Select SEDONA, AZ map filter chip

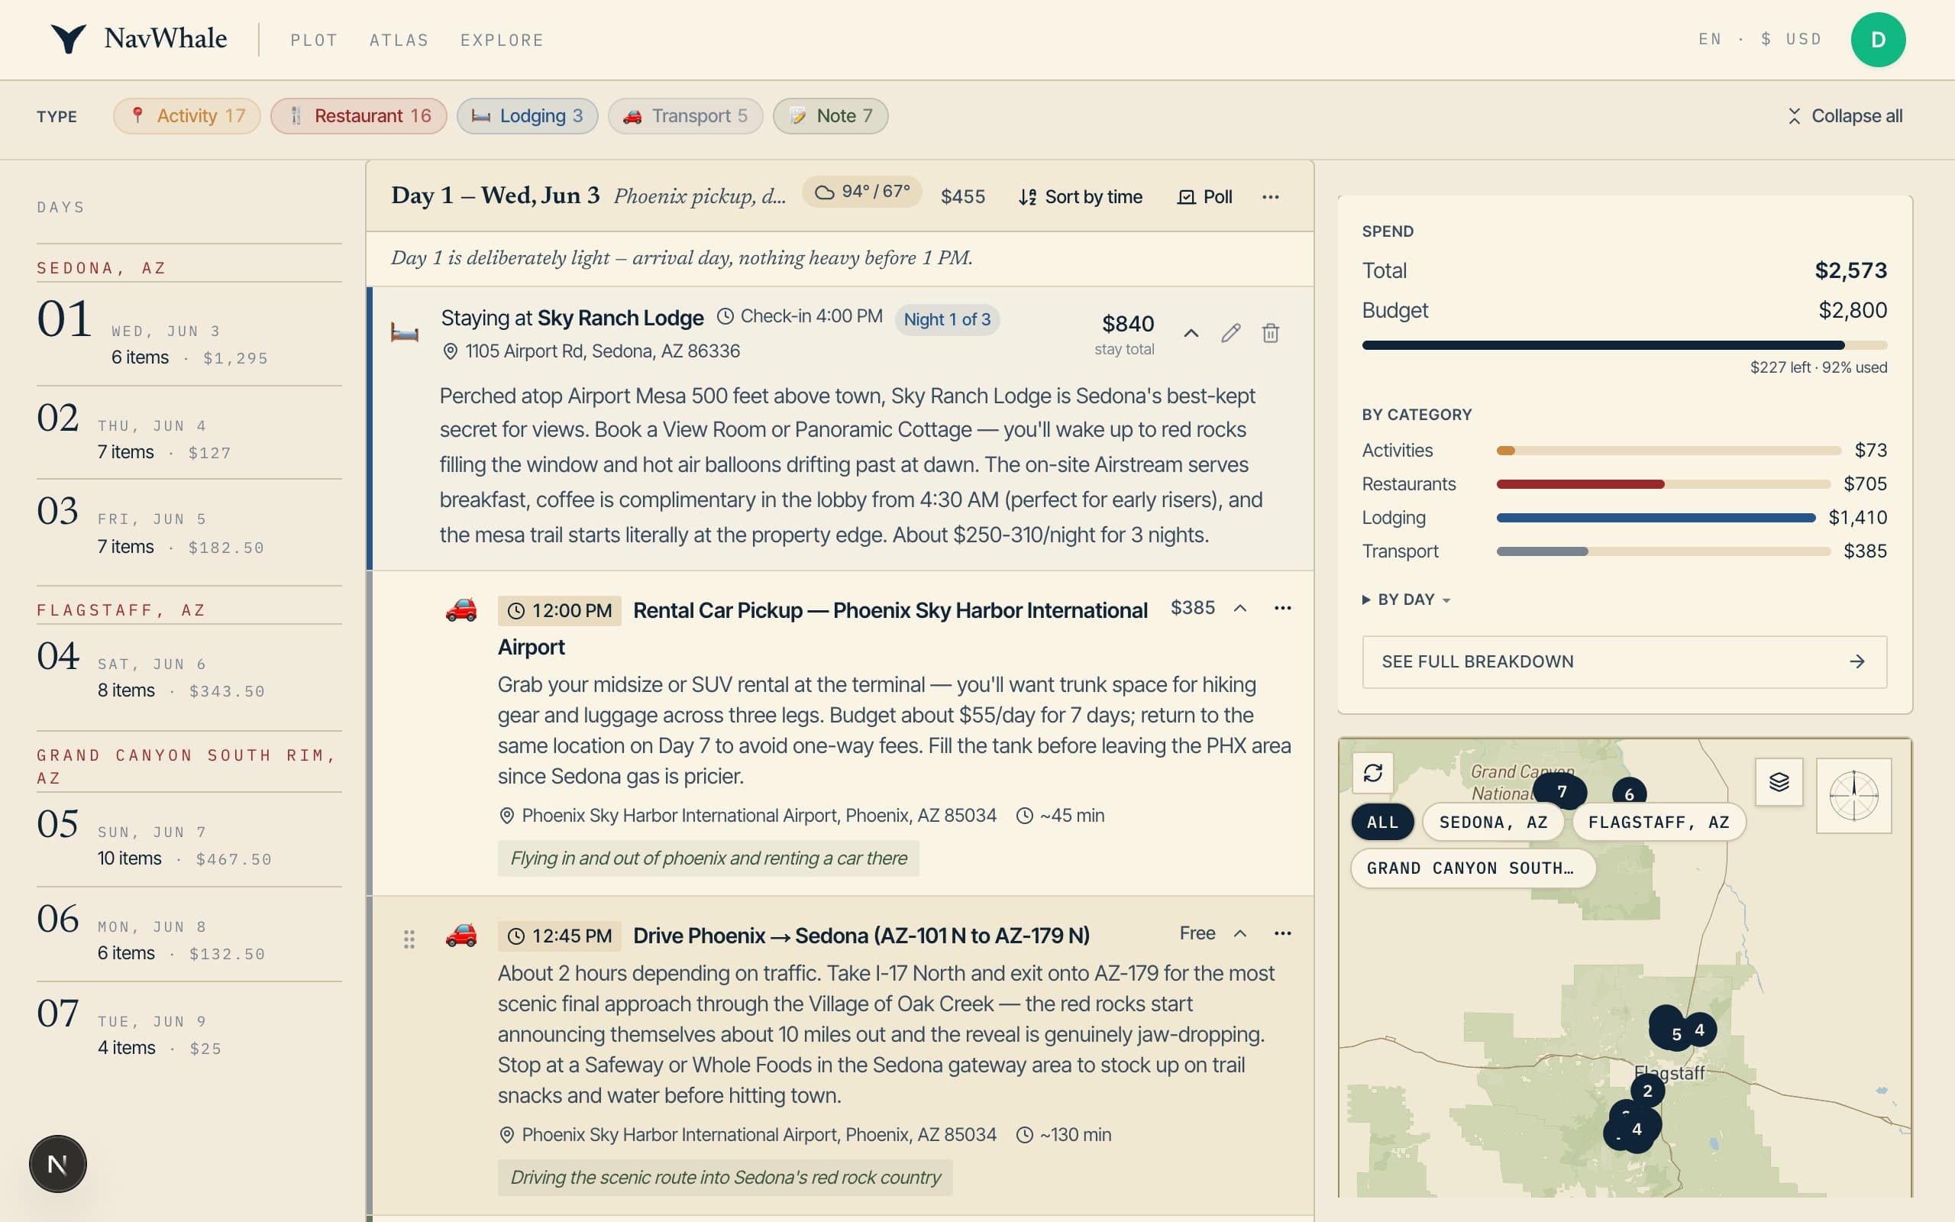point(1493,822)
